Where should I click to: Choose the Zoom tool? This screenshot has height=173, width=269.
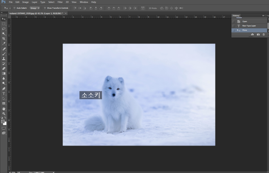[x=4, y=114]
